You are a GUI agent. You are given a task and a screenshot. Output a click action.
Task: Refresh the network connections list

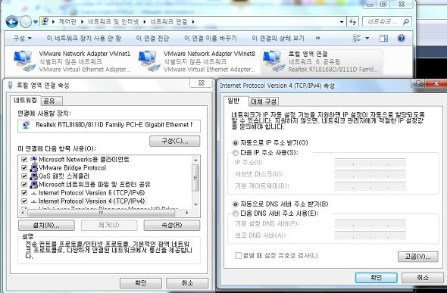coord(352,22)
